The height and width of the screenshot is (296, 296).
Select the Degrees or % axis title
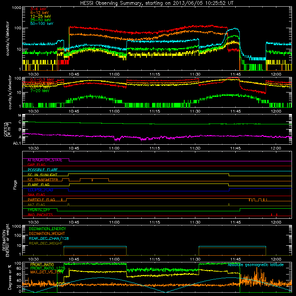[x=10, y=277]
